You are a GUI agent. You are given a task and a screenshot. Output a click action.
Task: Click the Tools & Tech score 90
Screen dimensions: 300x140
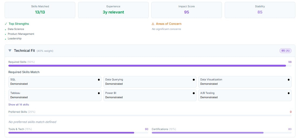tap(147, 129)
